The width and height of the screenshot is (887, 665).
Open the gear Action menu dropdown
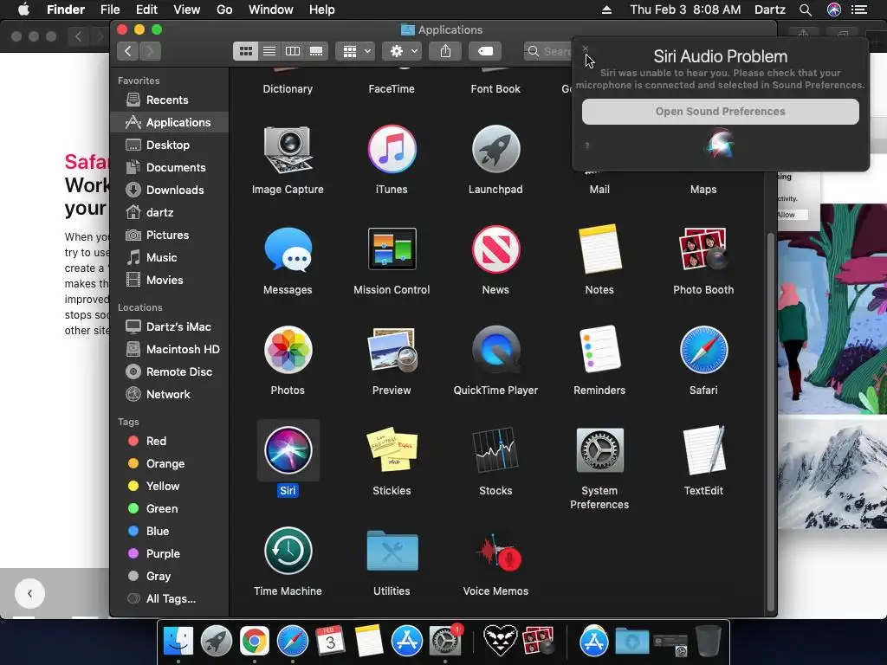[x=402, y=51]
